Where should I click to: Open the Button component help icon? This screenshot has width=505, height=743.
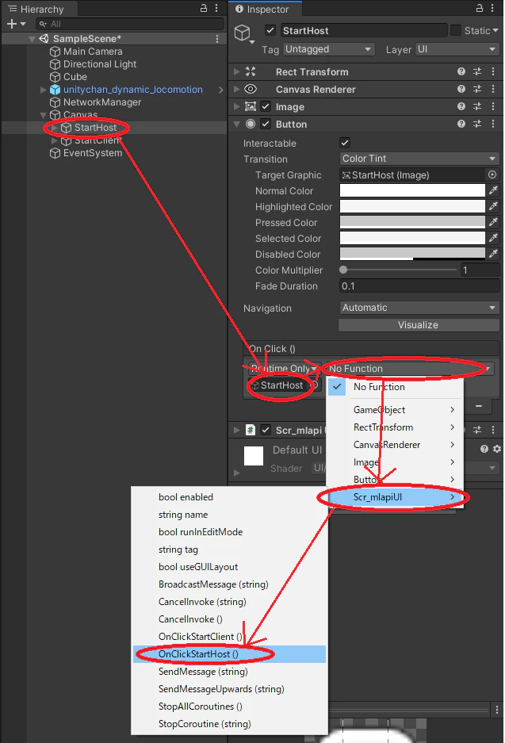pos(461,124)
